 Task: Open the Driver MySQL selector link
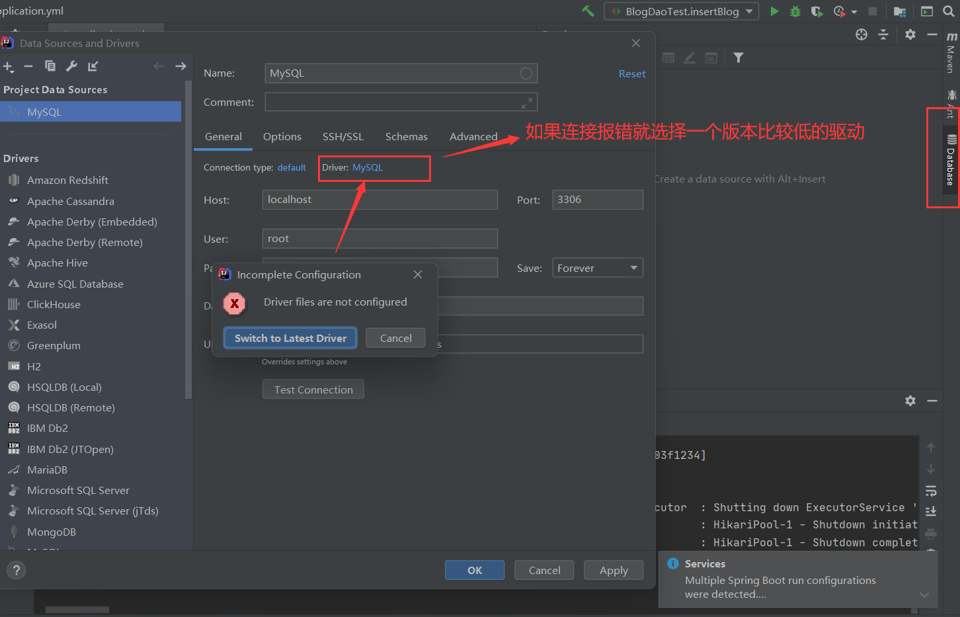click(368, 168)
